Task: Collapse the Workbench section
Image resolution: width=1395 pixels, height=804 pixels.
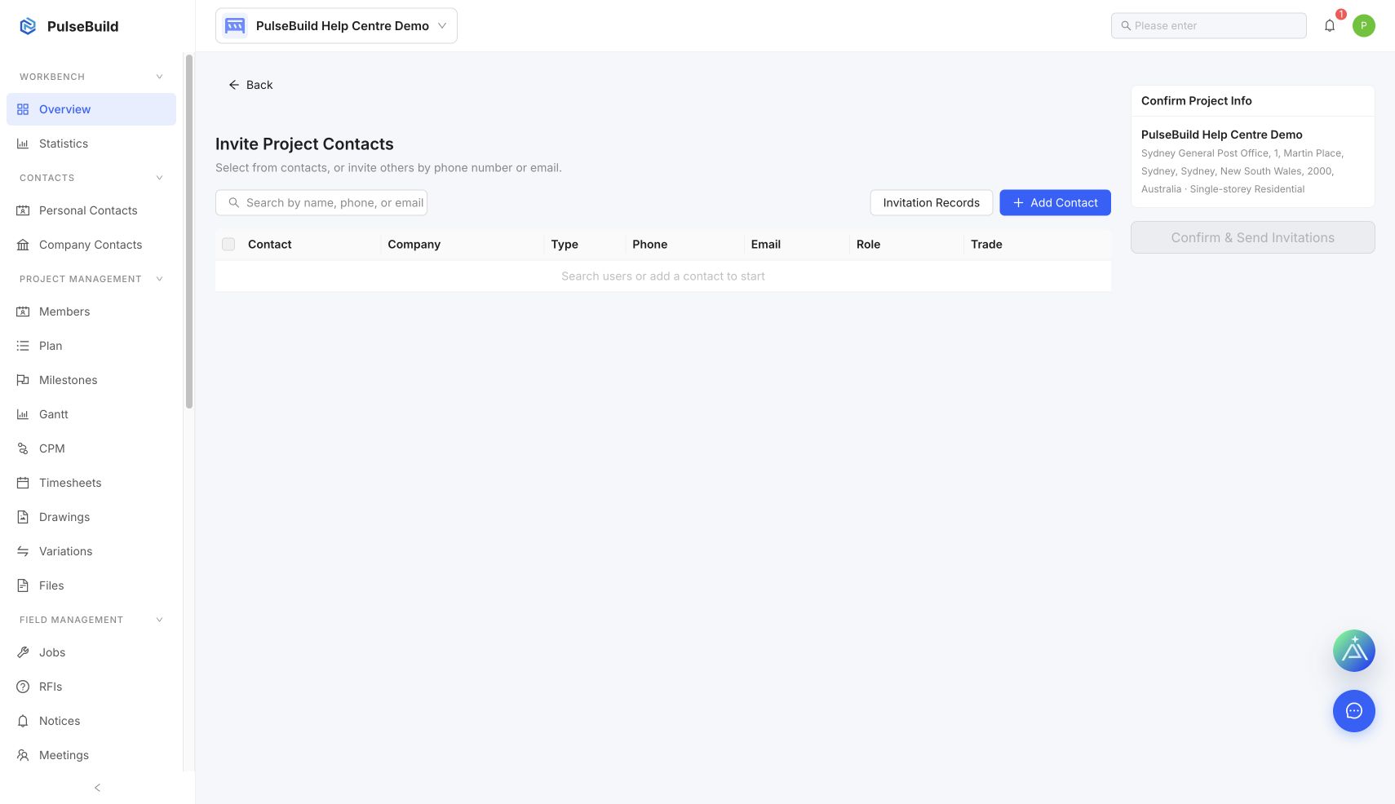Action: coord(159,77)
